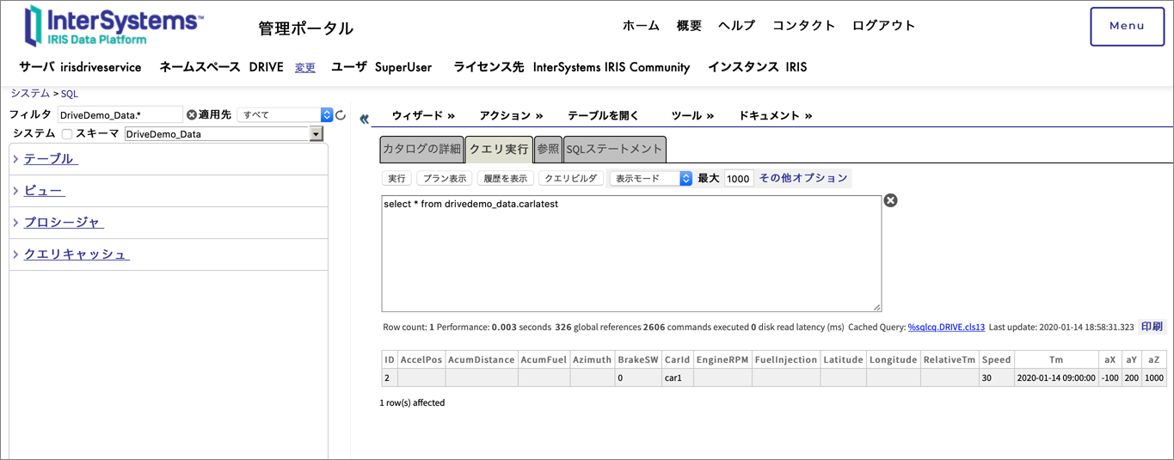1174x460 pixels.
Task: Refresh the schema list with reload icon
Action: coord(341,115)
